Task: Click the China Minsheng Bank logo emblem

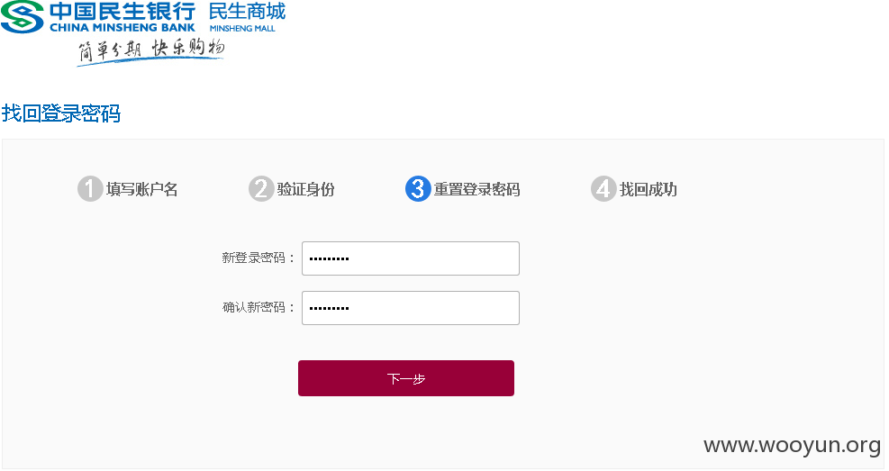Action: [23, 16]
